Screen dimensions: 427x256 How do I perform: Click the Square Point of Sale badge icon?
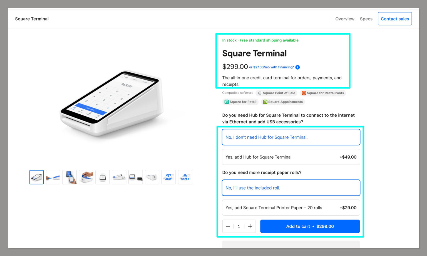coord(260,93)
